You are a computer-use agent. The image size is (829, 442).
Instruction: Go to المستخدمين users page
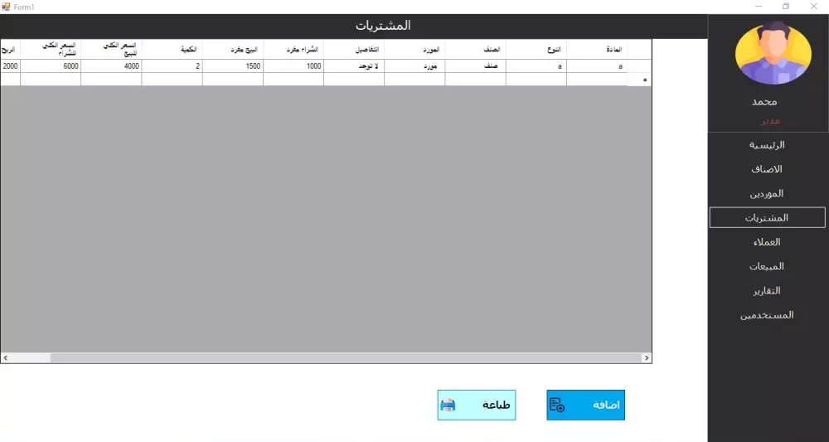click(x=767, y=315)
